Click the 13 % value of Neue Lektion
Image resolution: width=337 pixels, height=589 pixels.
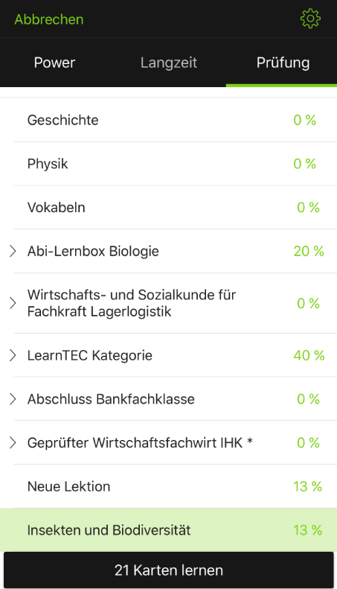tap(308, 486)
